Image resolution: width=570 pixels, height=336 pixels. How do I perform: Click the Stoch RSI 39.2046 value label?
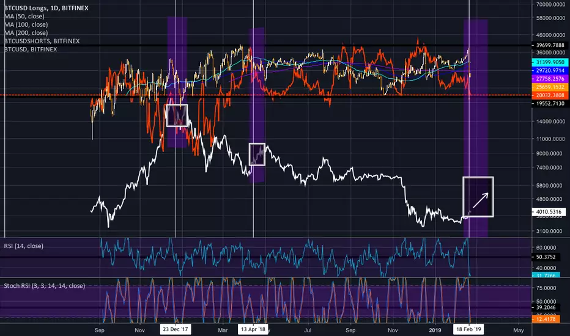[x=546, y=307]
